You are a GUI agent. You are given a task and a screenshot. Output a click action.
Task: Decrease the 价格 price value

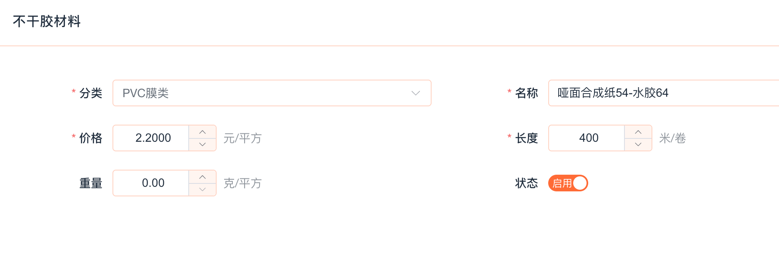[x=202, y=144]
